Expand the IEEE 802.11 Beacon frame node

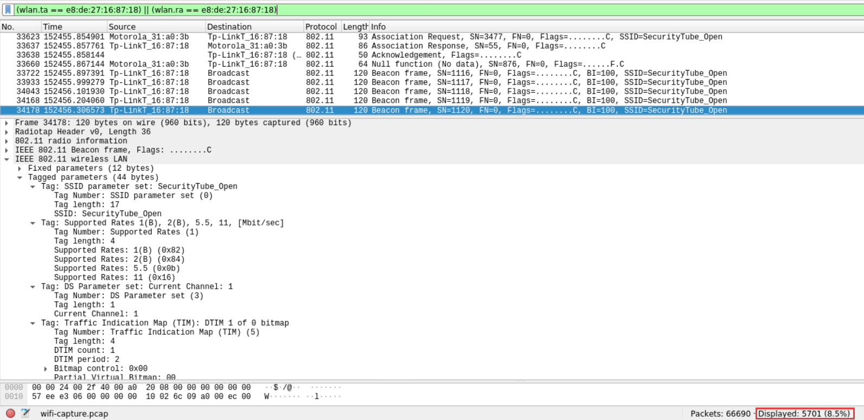[7, 150]
